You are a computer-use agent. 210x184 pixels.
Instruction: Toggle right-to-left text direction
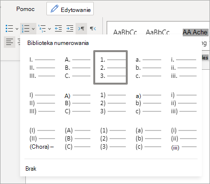click(93, 29)
